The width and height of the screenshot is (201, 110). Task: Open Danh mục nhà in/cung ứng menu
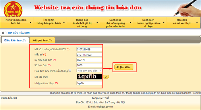pos(117,23)
